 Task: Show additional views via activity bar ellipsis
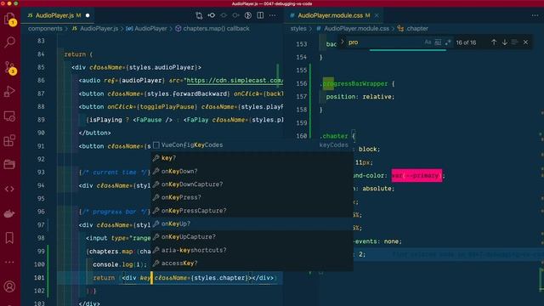9,263
